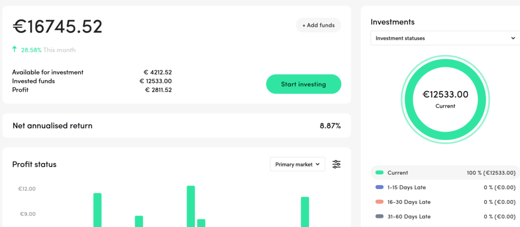Select the 16-30 Days Late legend row

pyautogui.click(x=445, y=202)
